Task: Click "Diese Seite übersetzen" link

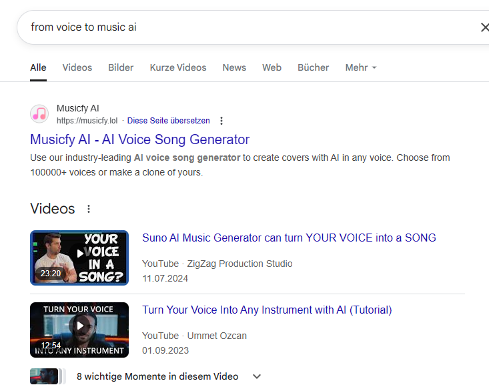Action: (168, 121)
